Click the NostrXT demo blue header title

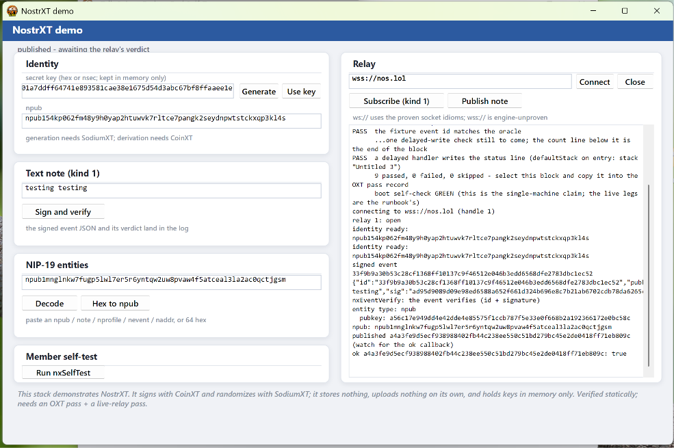(47, 30)
